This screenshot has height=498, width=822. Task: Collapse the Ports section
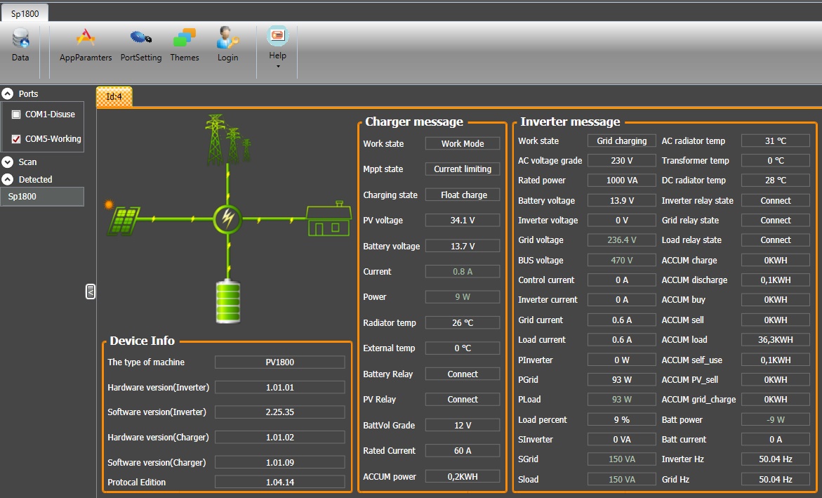(8, 93)
